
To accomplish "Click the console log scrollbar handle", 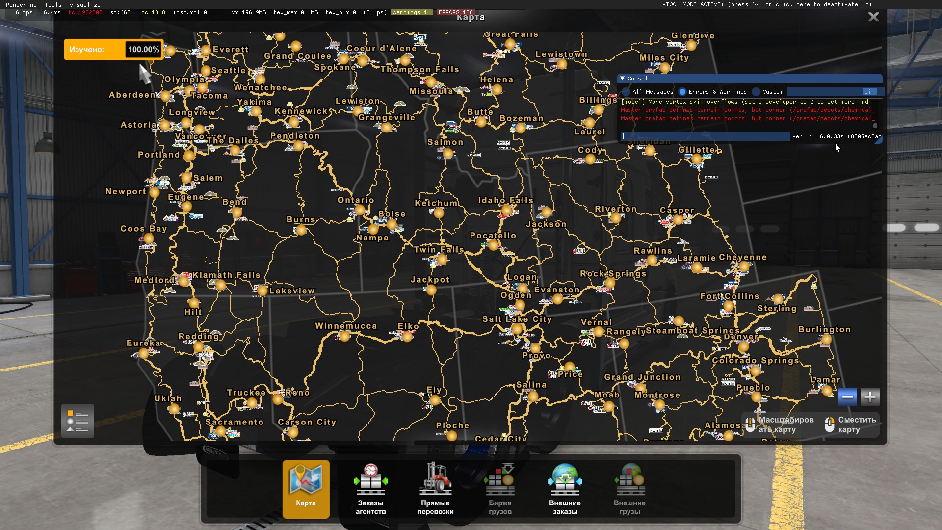I will pyautogui.click(x=875, y=126).
